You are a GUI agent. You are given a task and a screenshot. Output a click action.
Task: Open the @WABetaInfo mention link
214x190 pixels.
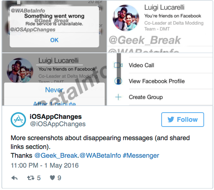[x=100, y=156]
